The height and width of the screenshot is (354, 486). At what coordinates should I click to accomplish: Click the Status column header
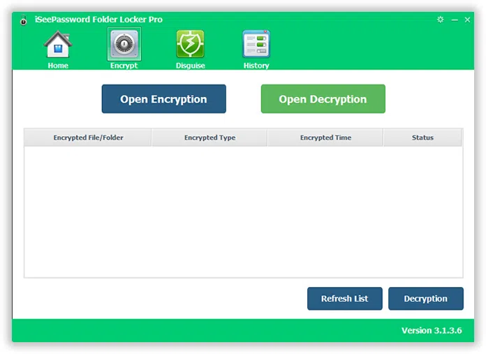click(x=422, y=138)
